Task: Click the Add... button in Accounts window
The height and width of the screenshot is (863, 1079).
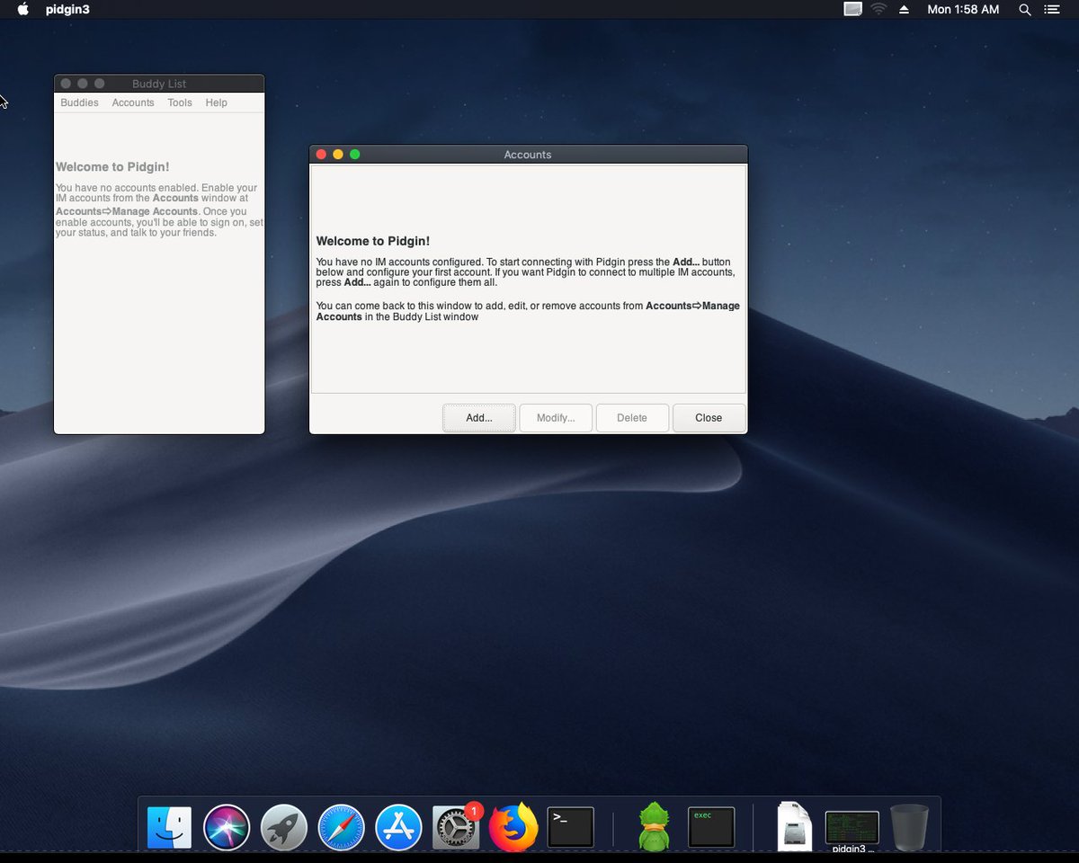Action: (479, 418)
